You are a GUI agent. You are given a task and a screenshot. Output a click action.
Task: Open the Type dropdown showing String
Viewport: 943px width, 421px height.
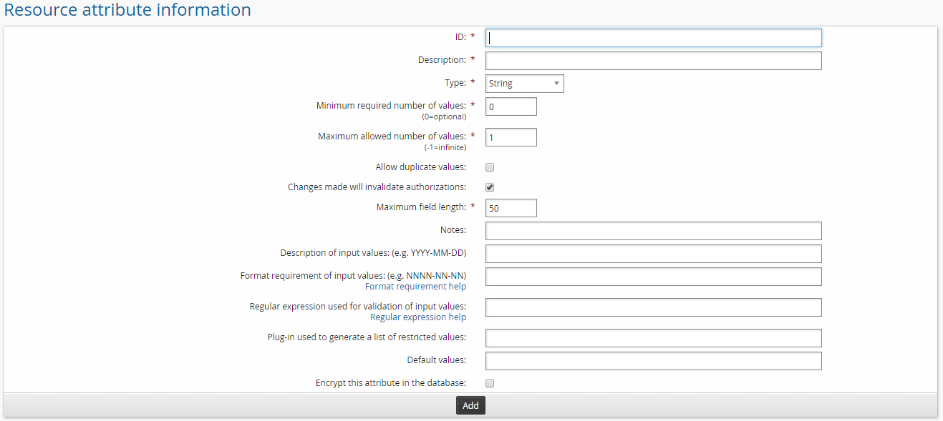(524, 84)
